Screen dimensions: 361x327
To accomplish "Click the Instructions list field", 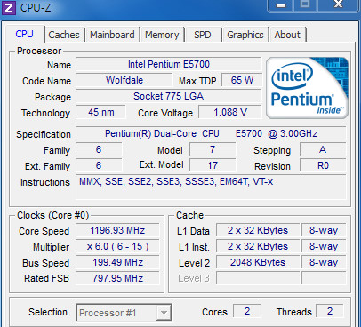I will point(211,187).
